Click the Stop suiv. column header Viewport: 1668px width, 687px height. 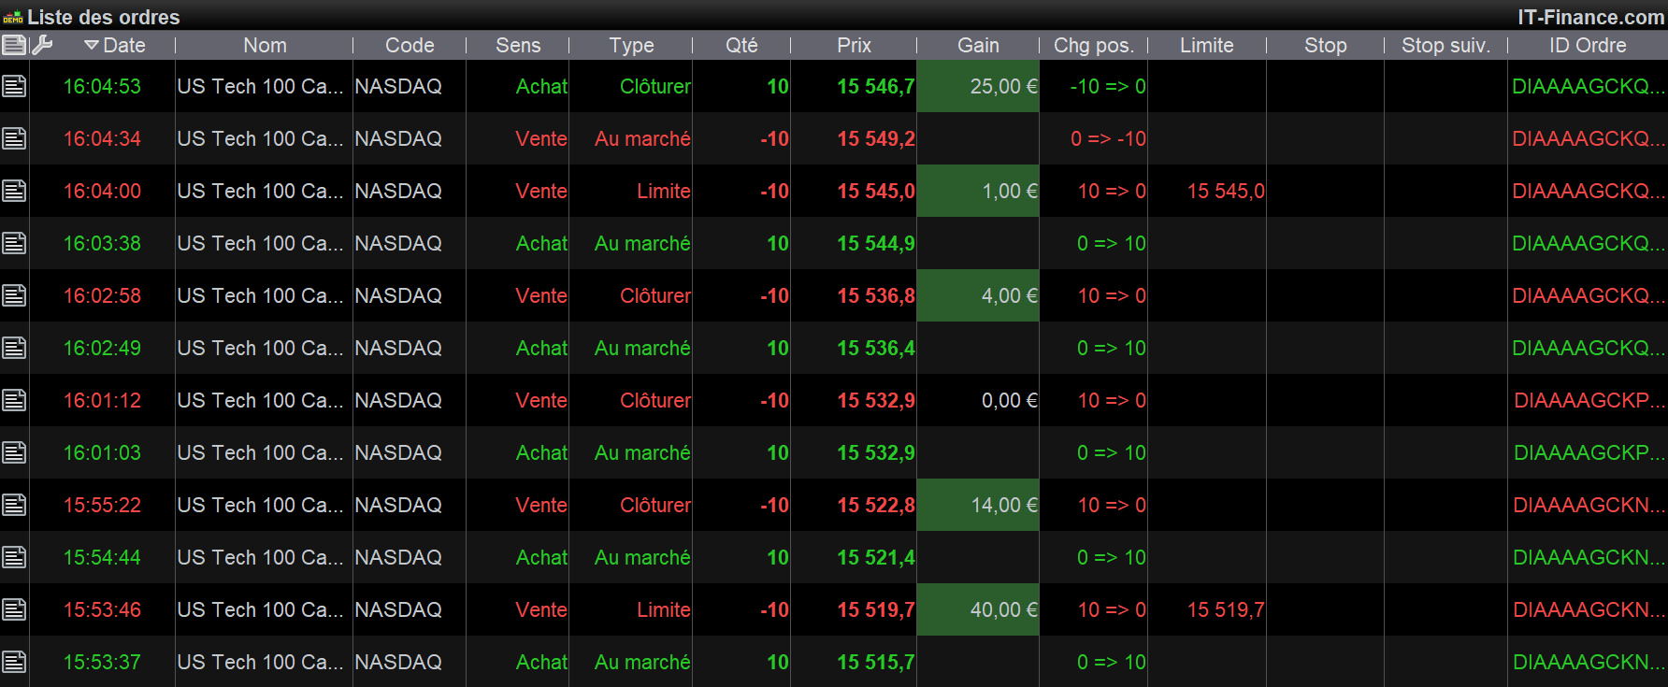pos(1445,45)
